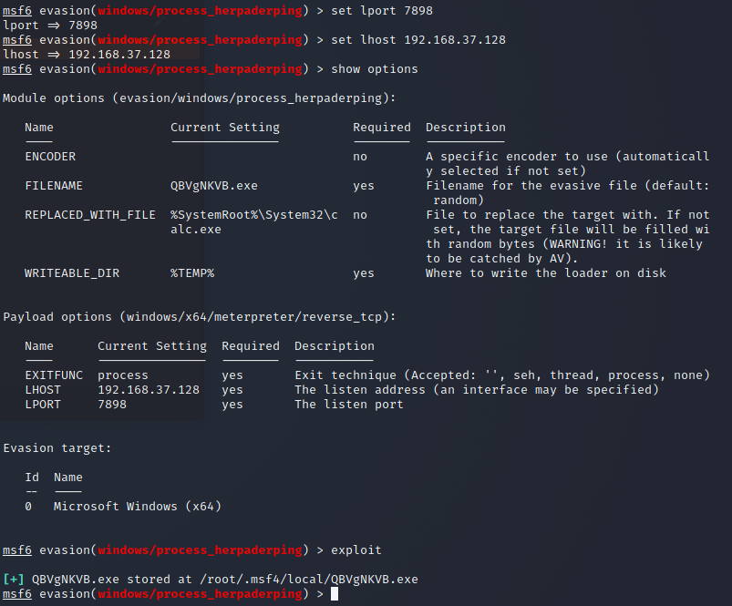732x606 pixels.
Task: Click 'no' in the ENCODER row
Action: pyautogui.click(x=360, y=156)
